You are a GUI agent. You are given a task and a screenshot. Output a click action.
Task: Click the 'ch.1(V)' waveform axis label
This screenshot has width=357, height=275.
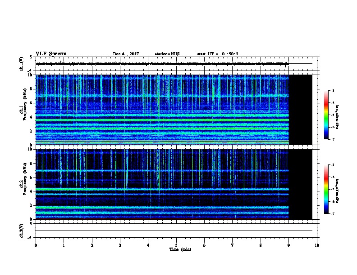(21, 64)
